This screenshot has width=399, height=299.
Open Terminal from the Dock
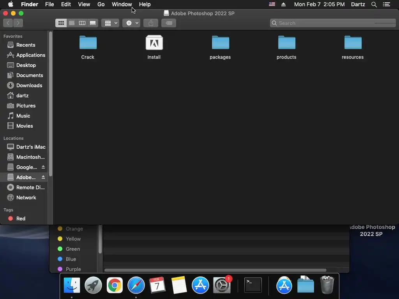tap(253, 285)
